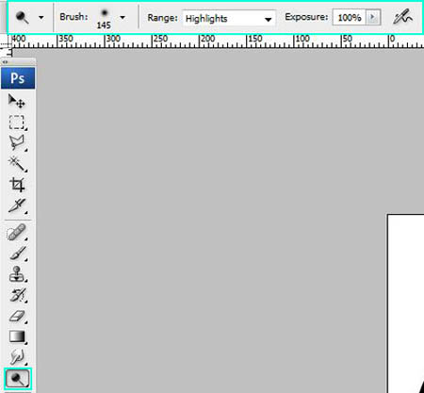
Task: Select the Dodge tool in the toolbox
Action: (x=18, y=379)
